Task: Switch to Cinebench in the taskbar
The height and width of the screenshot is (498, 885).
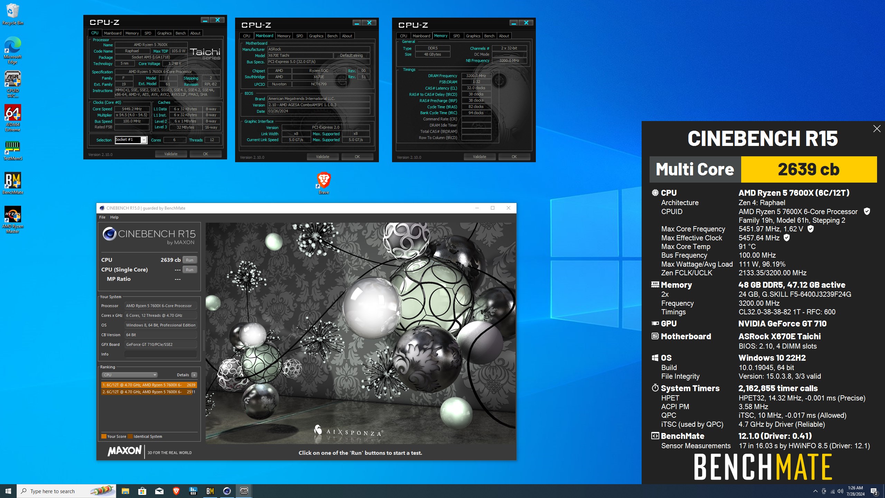Action: tap(227, 491)
